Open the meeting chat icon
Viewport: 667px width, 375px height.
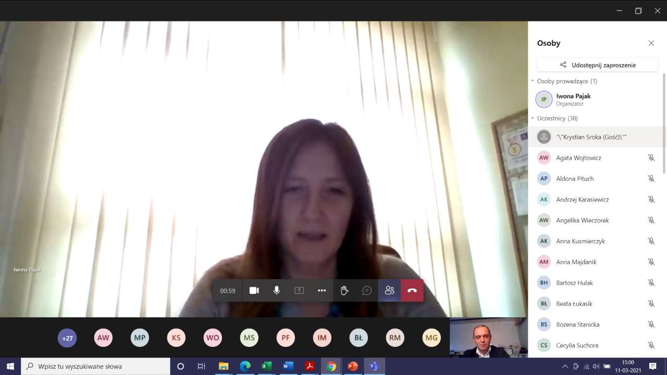point(367,291)
